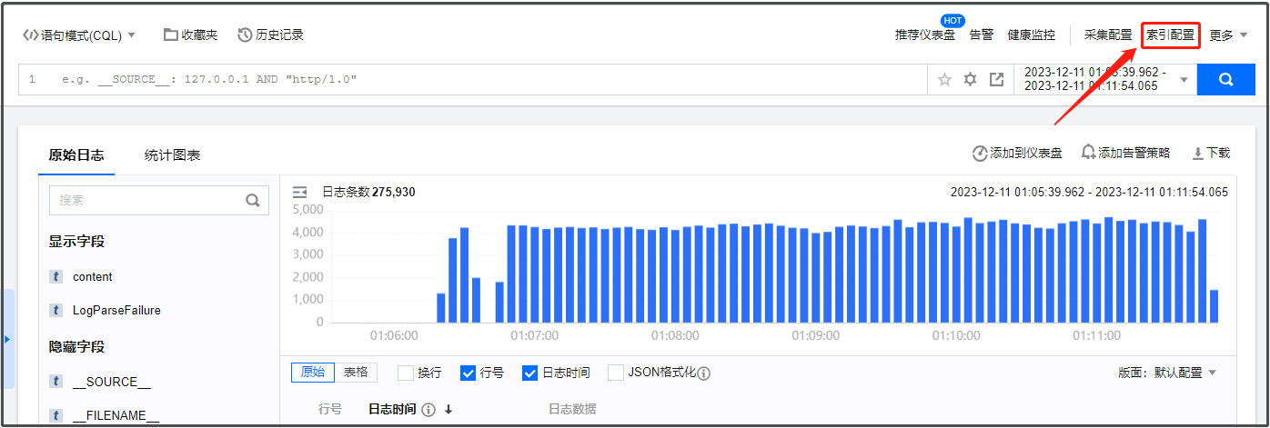Open 索引配置 index configuration
The width and height of the screenshot is (1270, 428).
[x=1170, y=35]
